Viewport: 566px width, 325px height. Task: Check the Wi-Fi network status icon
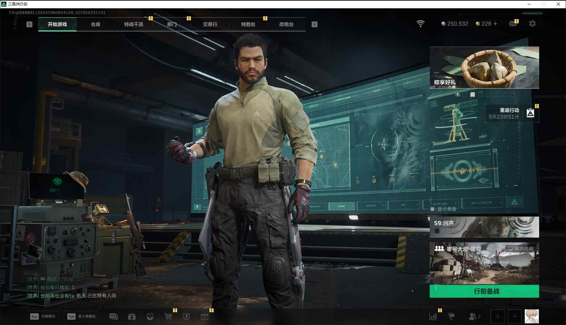421,24
